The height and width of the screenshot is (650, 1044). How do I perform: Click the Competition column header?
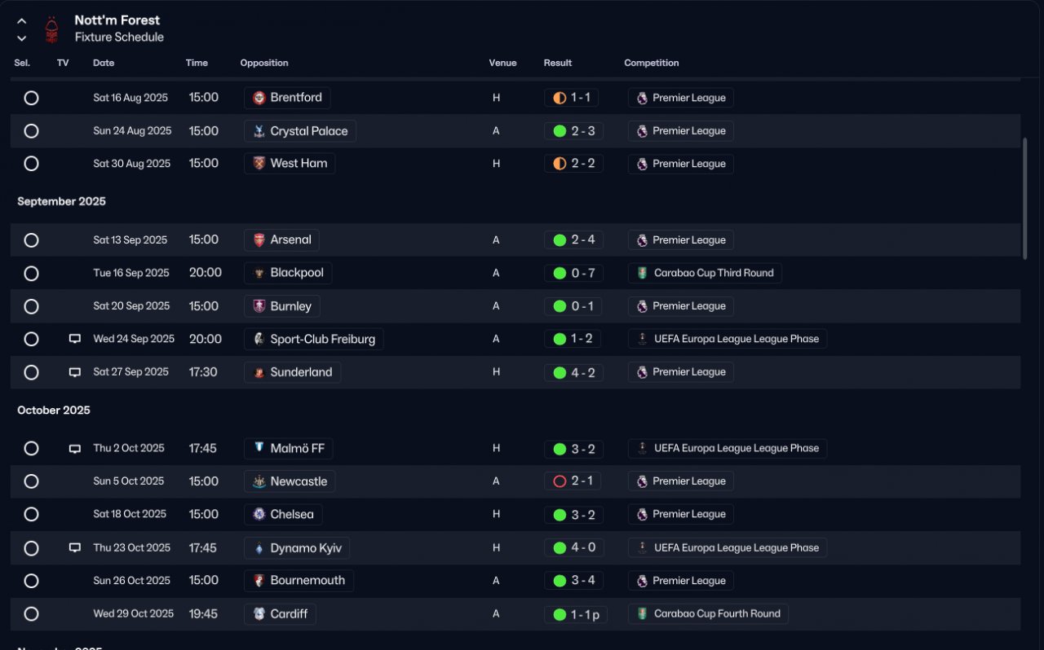click(x=652, y=63)
